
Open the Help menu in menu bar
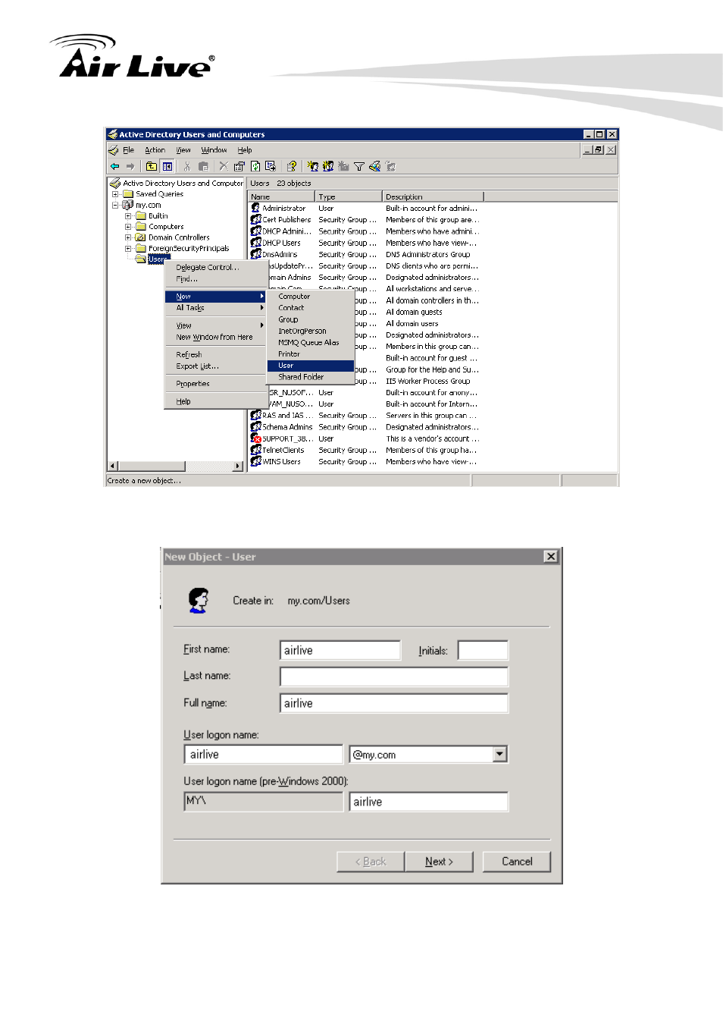click(245, 150)
